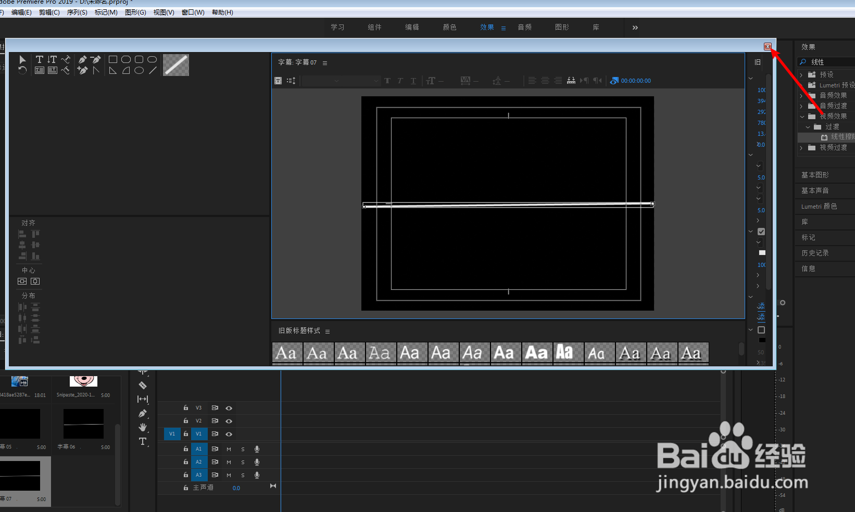
Task: Toggle the checked shadow checkbox in properties
Action: [x=761, y=232]
